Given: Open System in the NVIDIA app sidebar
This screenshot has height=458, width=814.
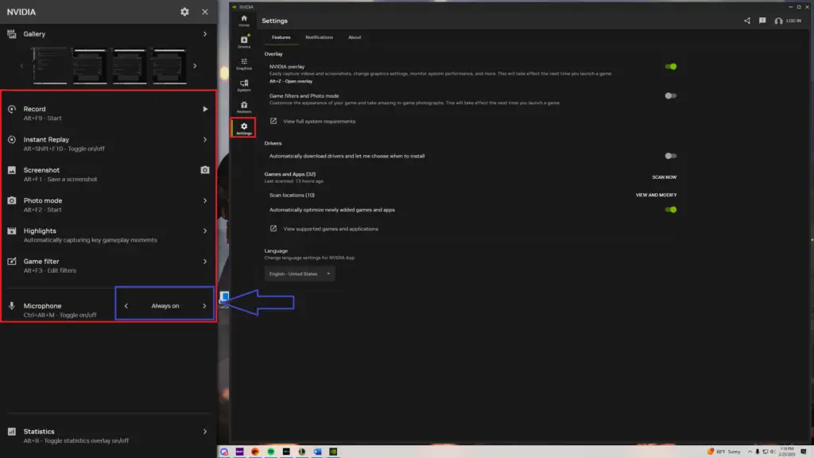Looking at the screenshot, I should click(244, 85).
